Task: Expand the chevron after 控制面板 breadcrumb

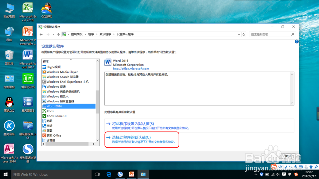Action: point(85,34)
